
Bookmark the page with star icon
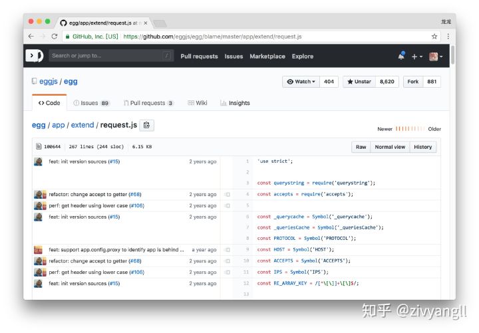coord(434,37)
